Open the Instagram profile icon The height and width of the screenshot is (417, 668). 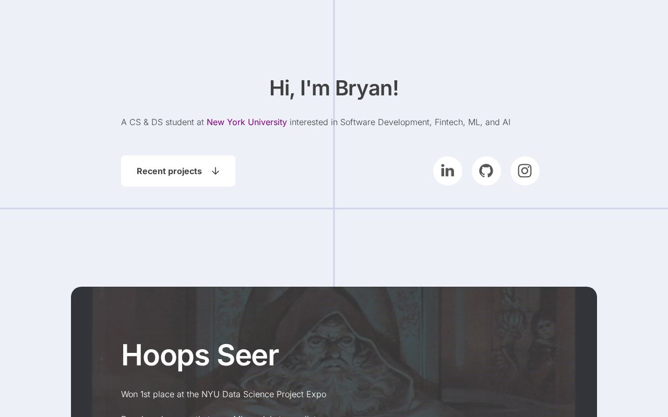(524, 171)
